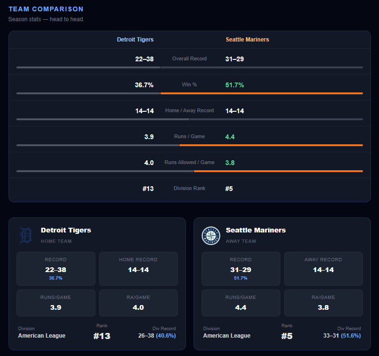Click the Runs / Game row label
The width and height of the screenshot is (379, 356).
pyautogui.click(x=190, y=136)
